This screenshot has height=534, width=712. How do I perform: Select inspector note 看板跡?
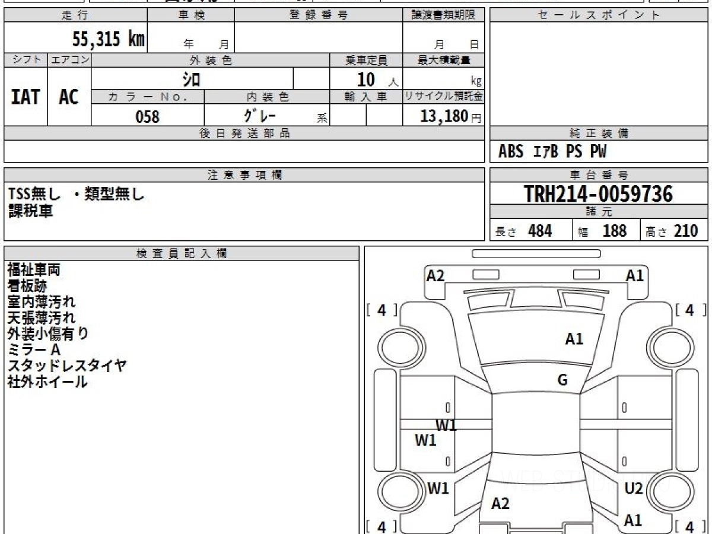(27, 286)
